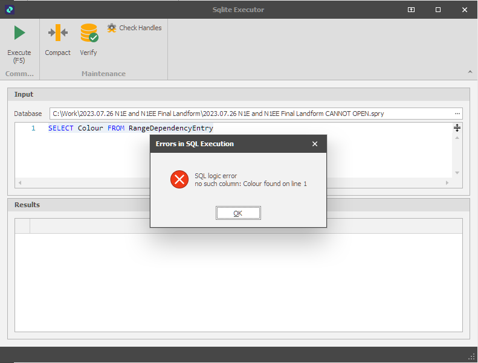Click the application logo in title bar
The height and width of the screenshot is (363, 478).
tap(8, 10)
